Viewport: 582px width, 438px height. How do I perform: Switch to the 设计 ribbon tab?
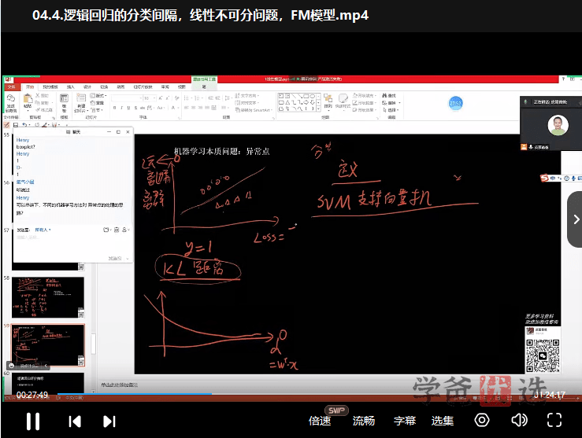pos(87,86)
